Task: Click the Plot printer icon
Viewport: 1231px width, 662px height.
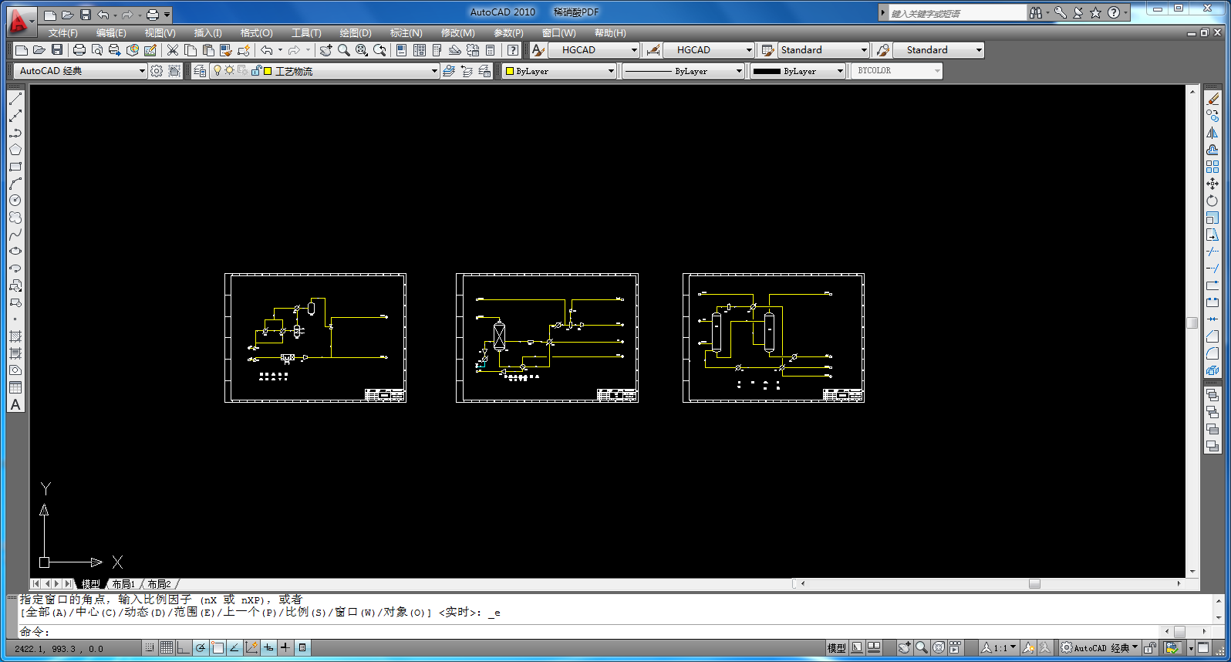Action: tap(79, 50)
